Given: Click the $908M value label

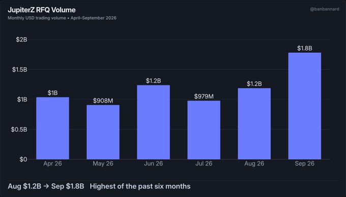Looking at the screenshot, I should tap(103, 101).
